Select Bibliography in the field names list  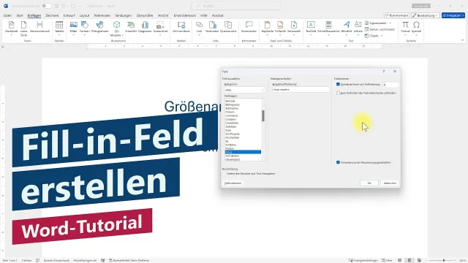233,104
